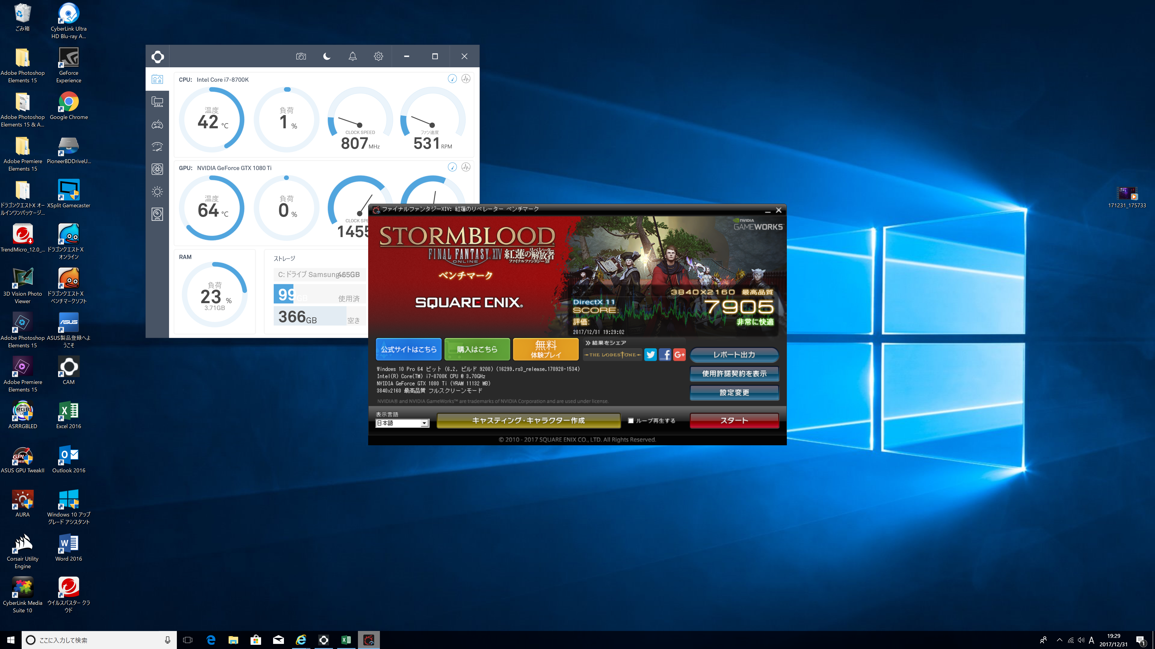Viewport: 1155px width, 649px height.
Task: Open Microsoft Store from taskbar
Action: pos(256,640)
